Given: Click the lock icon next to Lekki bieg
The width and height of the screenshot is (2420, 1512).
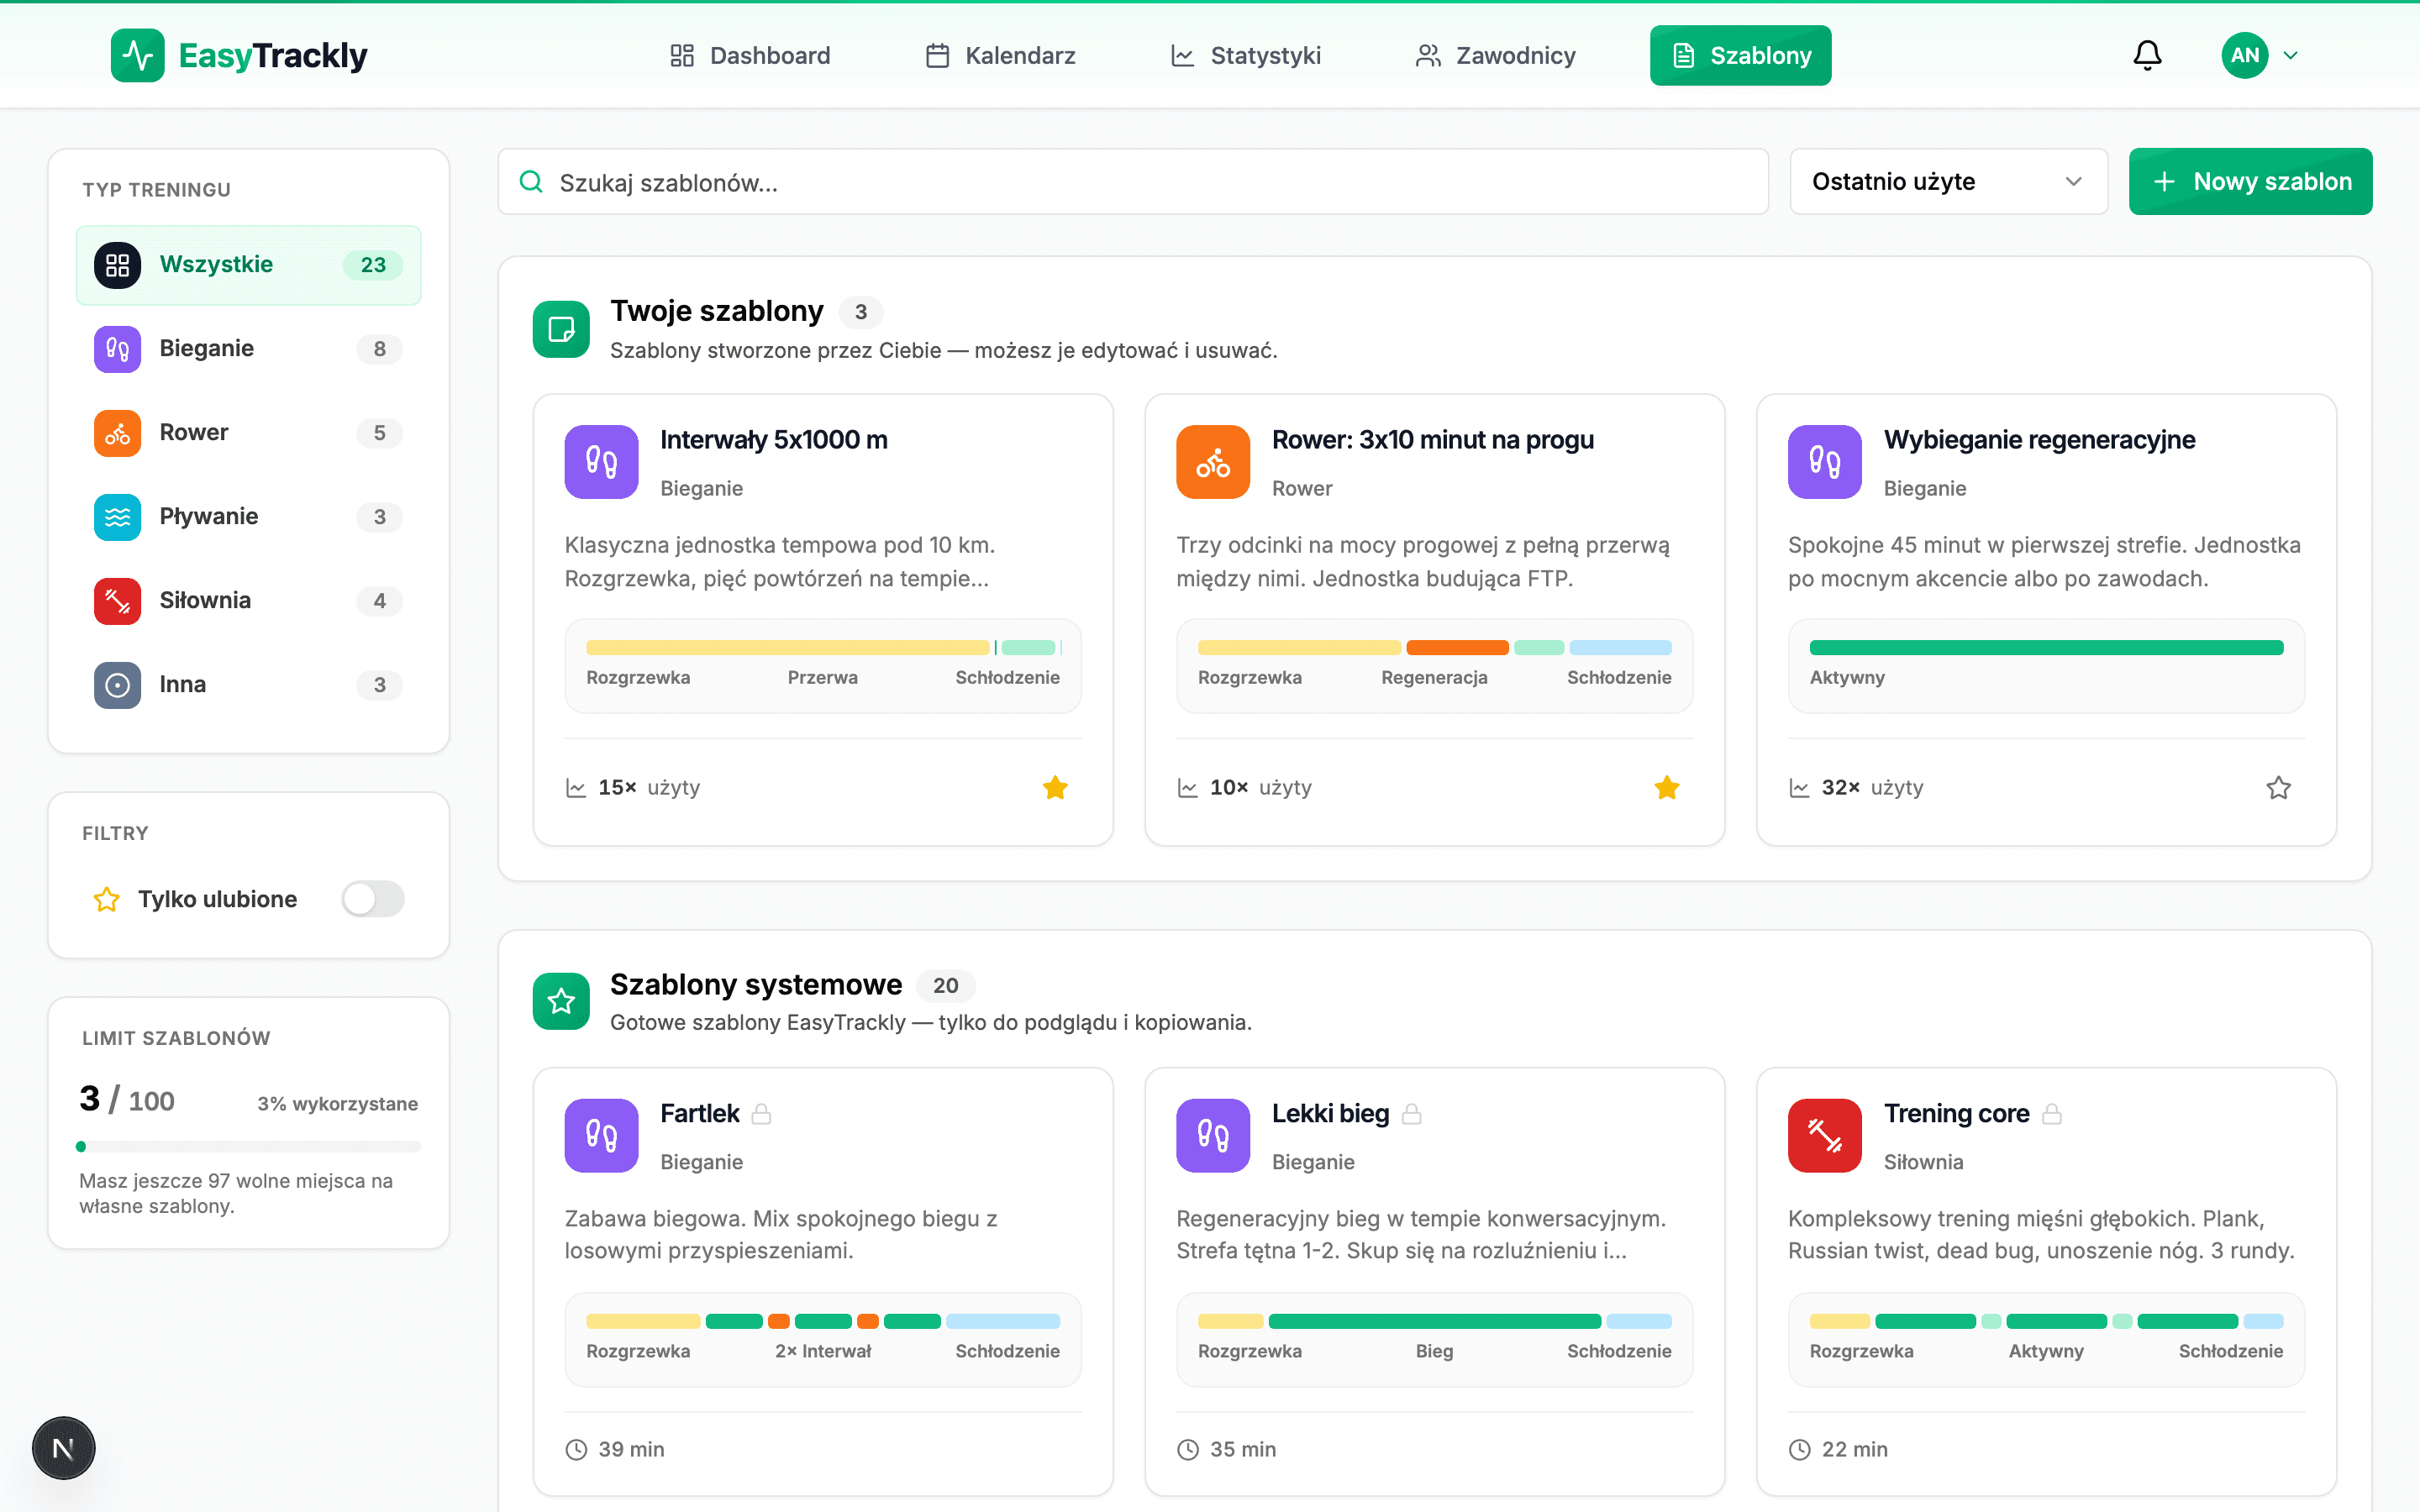Looking at the screenshot, I should coord(1411,1114).
